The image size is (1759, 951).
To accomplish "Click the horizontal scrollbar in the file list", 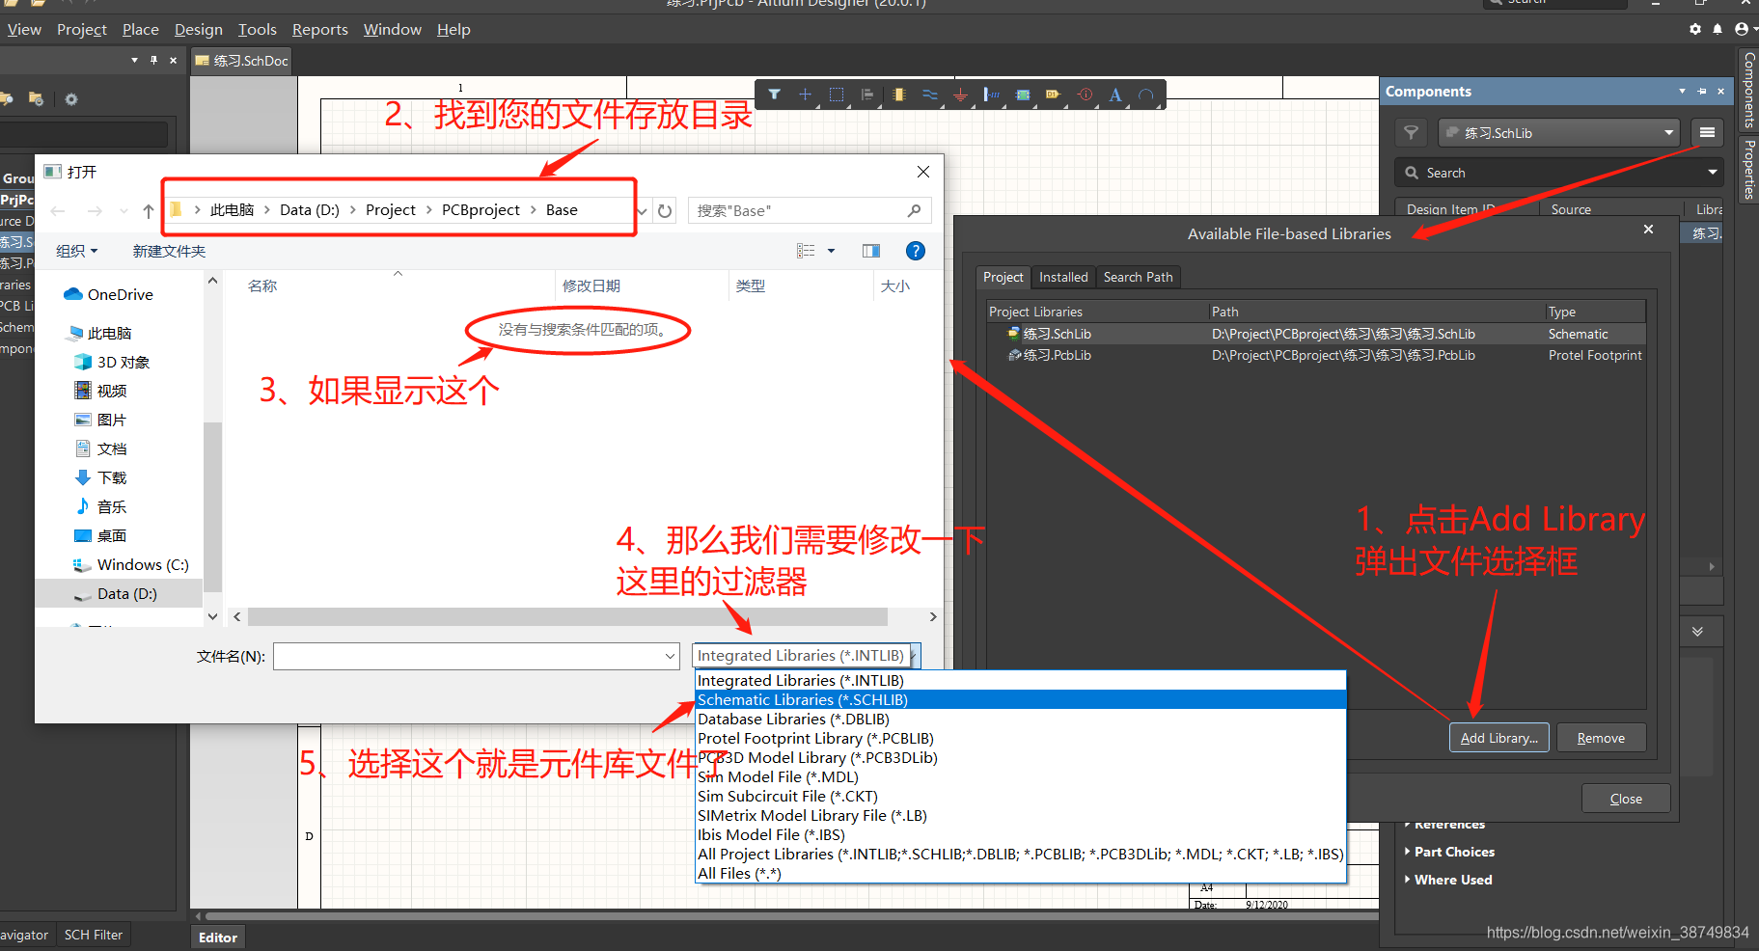I will (x=567, y=616).
